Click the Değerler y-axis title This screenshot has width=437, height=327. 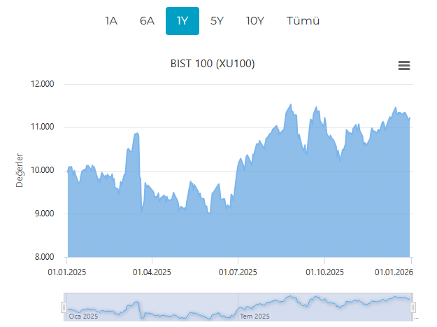pos(20,169)
